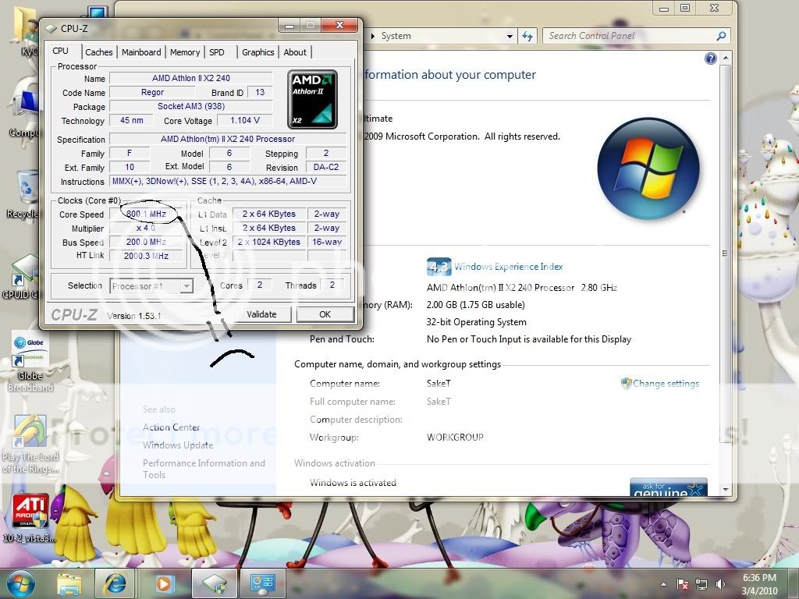Click the System breadcrumb in address bar
The height and width of the screenshot is (599, 799).
coord(396,36)
